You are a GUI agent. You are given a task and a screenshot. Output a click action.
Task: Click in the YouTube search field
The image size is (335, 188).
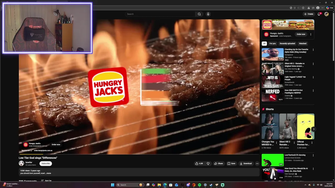click(160, 14)
